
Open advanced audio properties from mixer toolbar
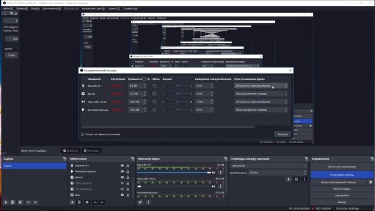tap(140, 202)
